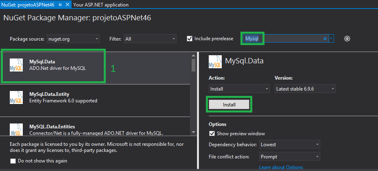The image size is (378, 171).
Task: Open Learn about Options link
Action: coord(281,167)
